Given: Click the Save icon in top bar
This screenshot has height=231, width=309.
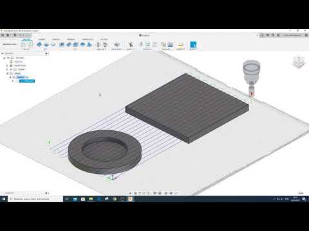Looking at the screenshot, I should click(x=15, y=35).
